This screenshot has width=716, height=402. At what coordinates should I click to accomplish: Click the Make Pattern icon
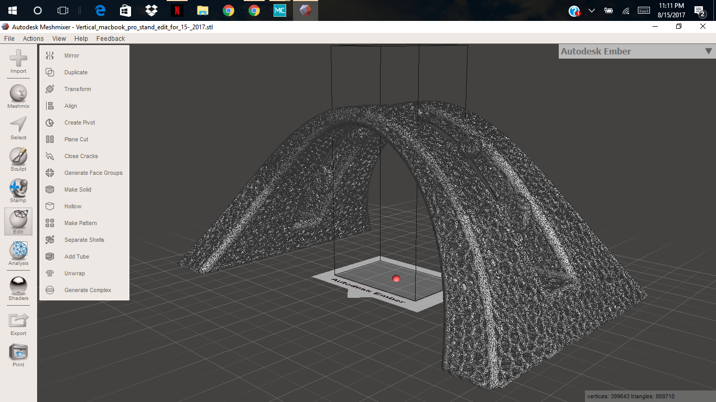[50, 223]
